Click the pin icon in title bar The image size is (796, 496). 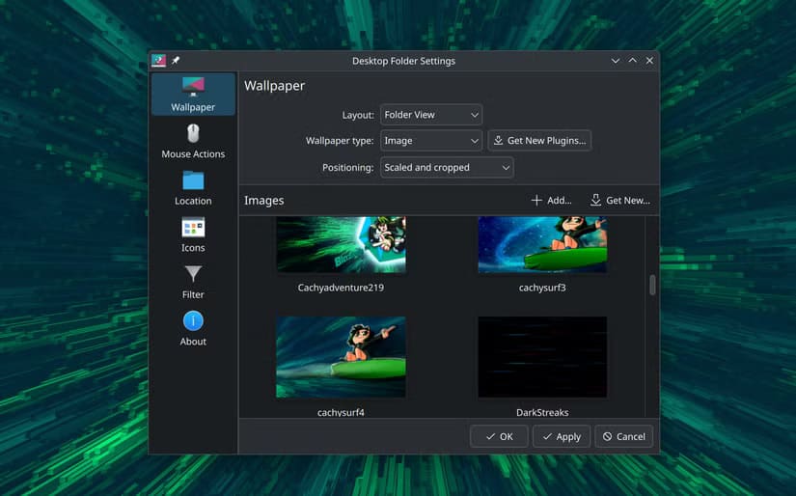click(176, 61)
